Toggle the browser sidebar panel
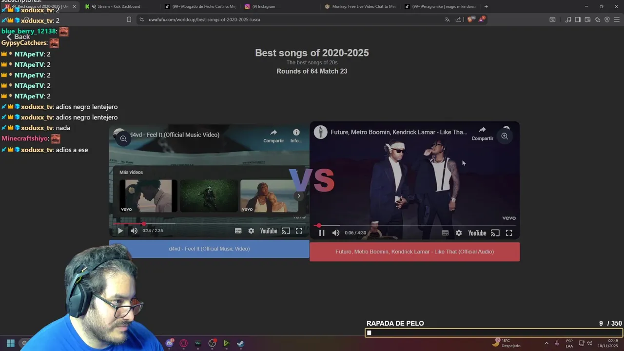 pyautogui.click(x=578, y=19)
